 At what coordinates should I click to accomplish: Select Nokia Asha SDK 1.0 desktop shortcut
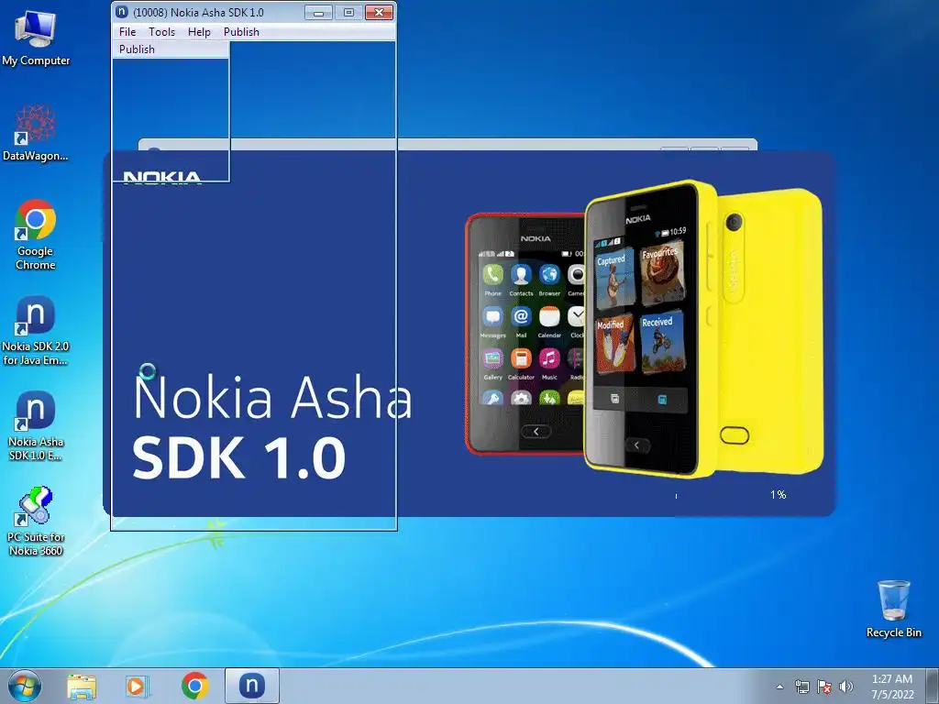[36, 425]
